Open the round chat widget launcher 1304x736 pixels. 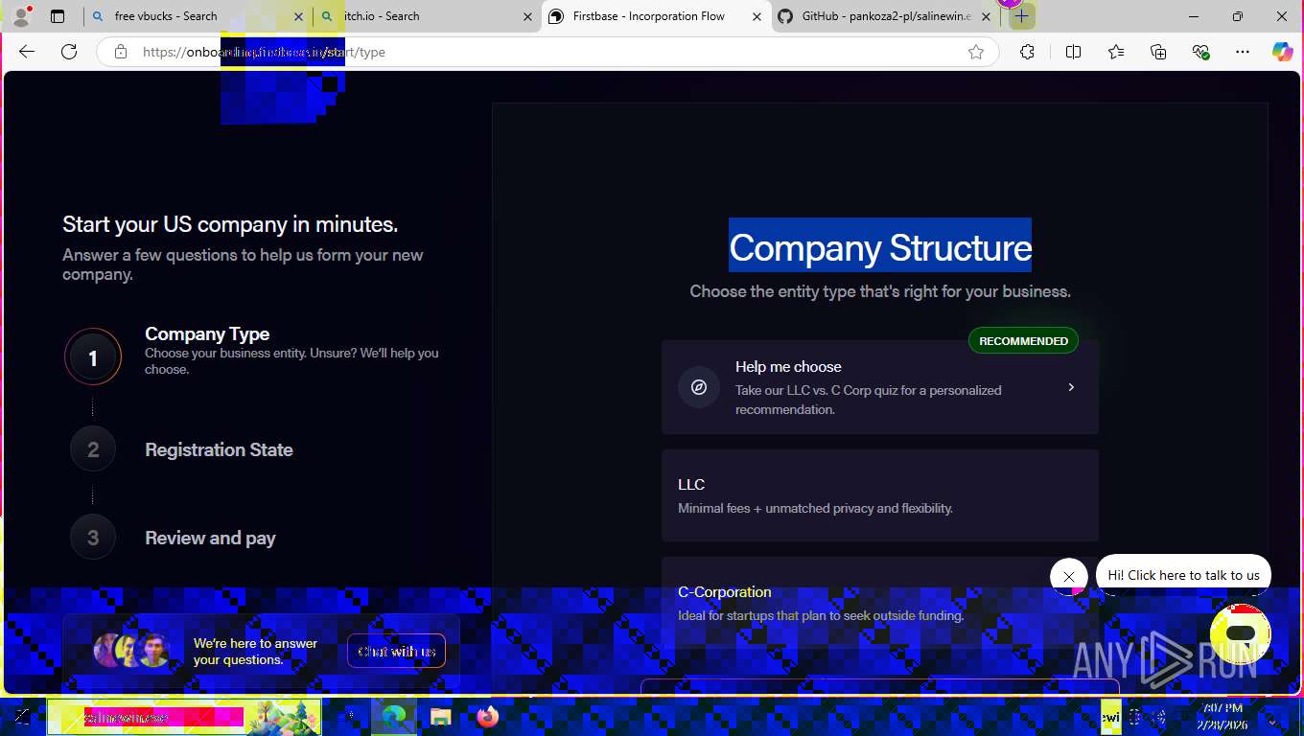[x=1241, y=633]
